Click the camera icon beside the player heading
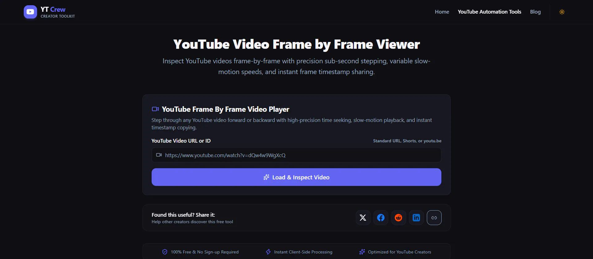 [x=155, y=109]
